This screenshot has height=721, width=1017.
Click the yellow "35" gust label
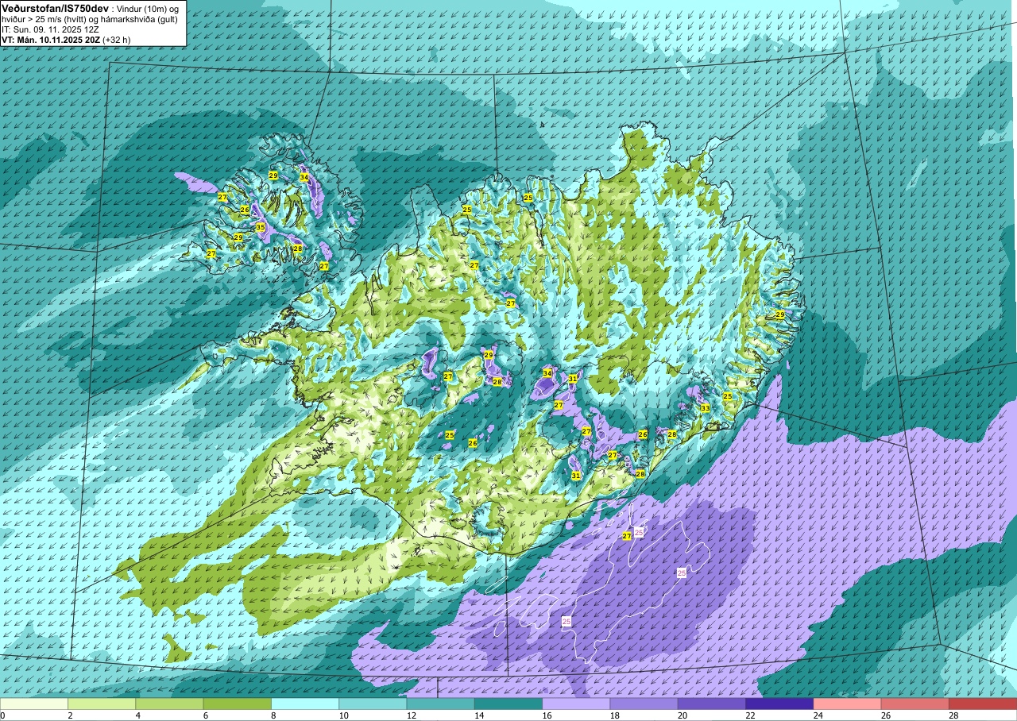pyautogui.click(x=260, y=227)
